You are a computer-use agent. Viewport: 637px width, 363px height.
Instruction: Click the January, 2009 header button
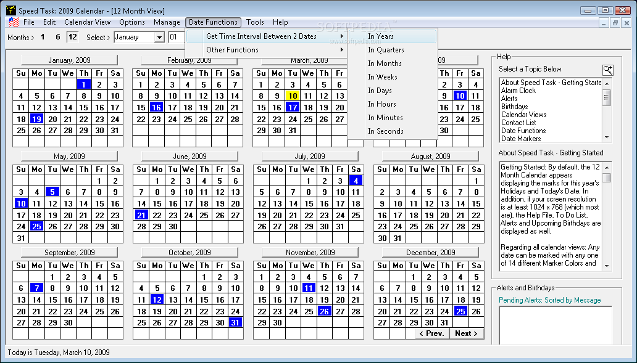[x=69, y=60]
